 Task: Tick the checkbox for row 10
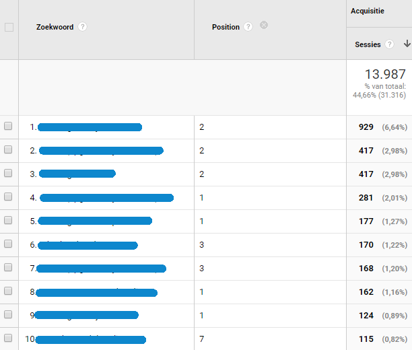click(x=8, y=338)
